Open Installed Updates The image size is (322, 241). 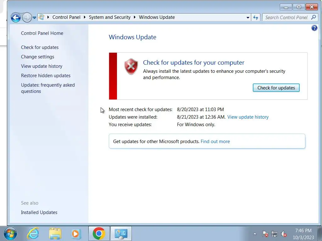[x=39, y=212]
